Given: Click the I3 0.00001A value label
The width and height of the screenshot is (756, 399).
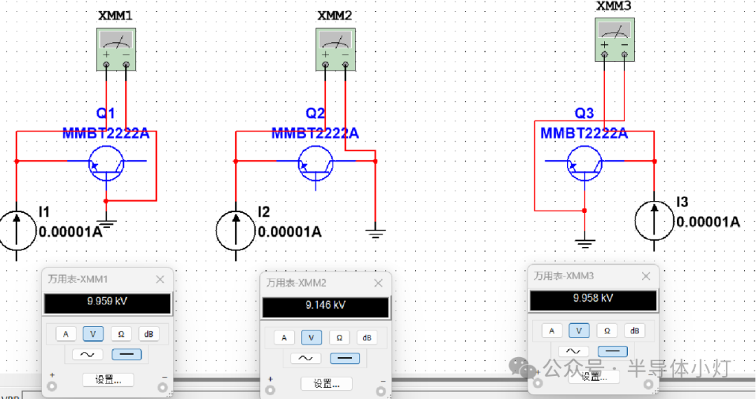Looking at the screenshot, I should click(x=708, y=222).
